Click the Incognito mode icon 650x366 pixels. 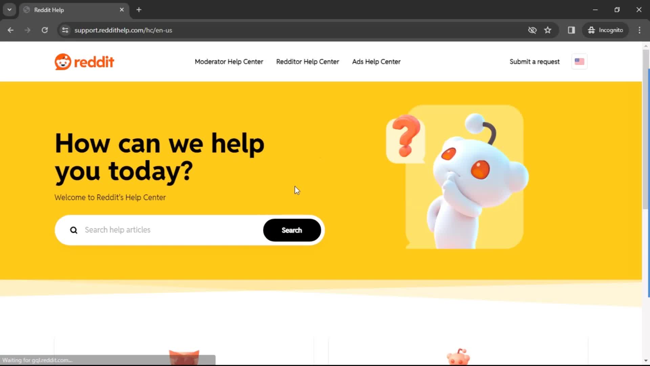(x=591, y=30)
